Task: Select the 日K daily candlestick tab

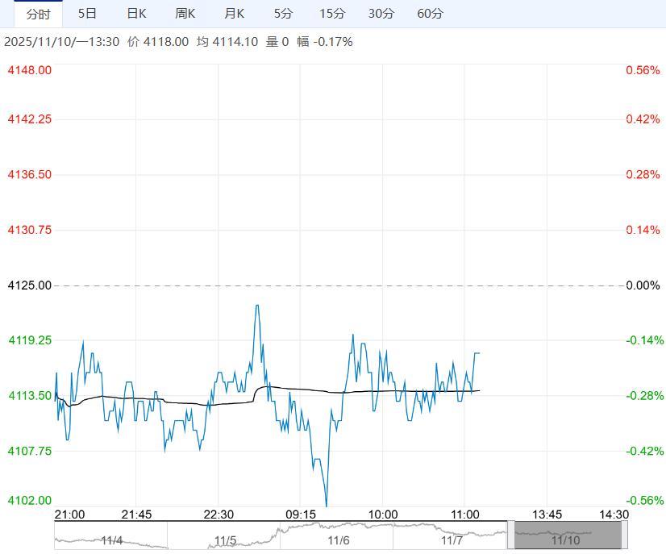Action: (137, 14)
